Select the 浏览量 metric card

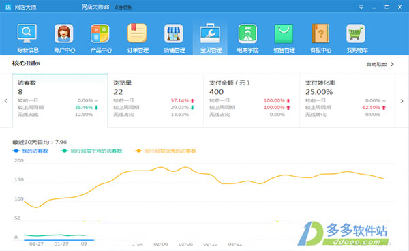click(155, 100)
